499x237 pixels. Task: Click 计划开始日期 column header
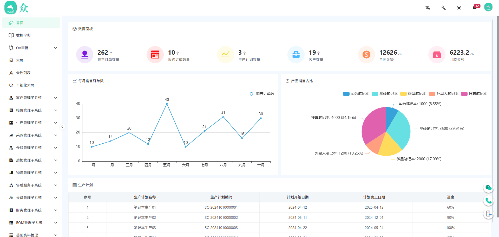[x=298, y=197]
